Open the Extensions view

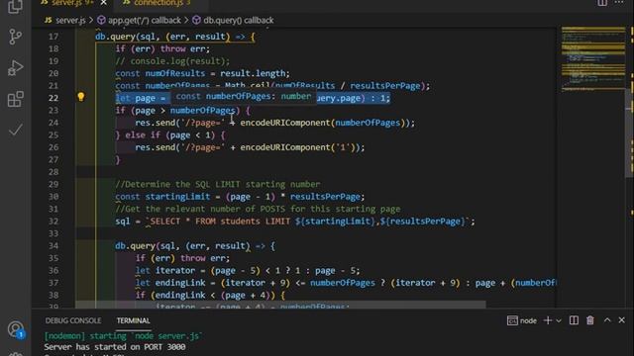point(15,99)
